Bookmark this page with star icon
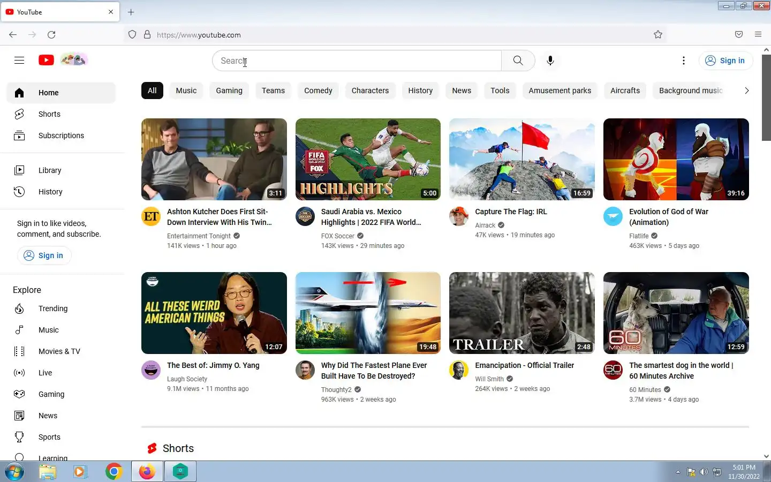Viewport: 771px width, 482px height. click(x=658, y=35)
